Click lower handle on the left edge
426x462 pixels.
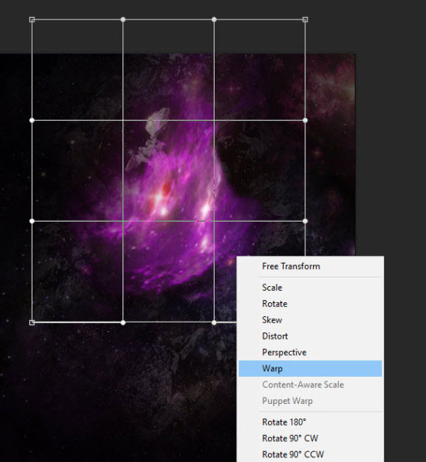[x=32, y=221]
